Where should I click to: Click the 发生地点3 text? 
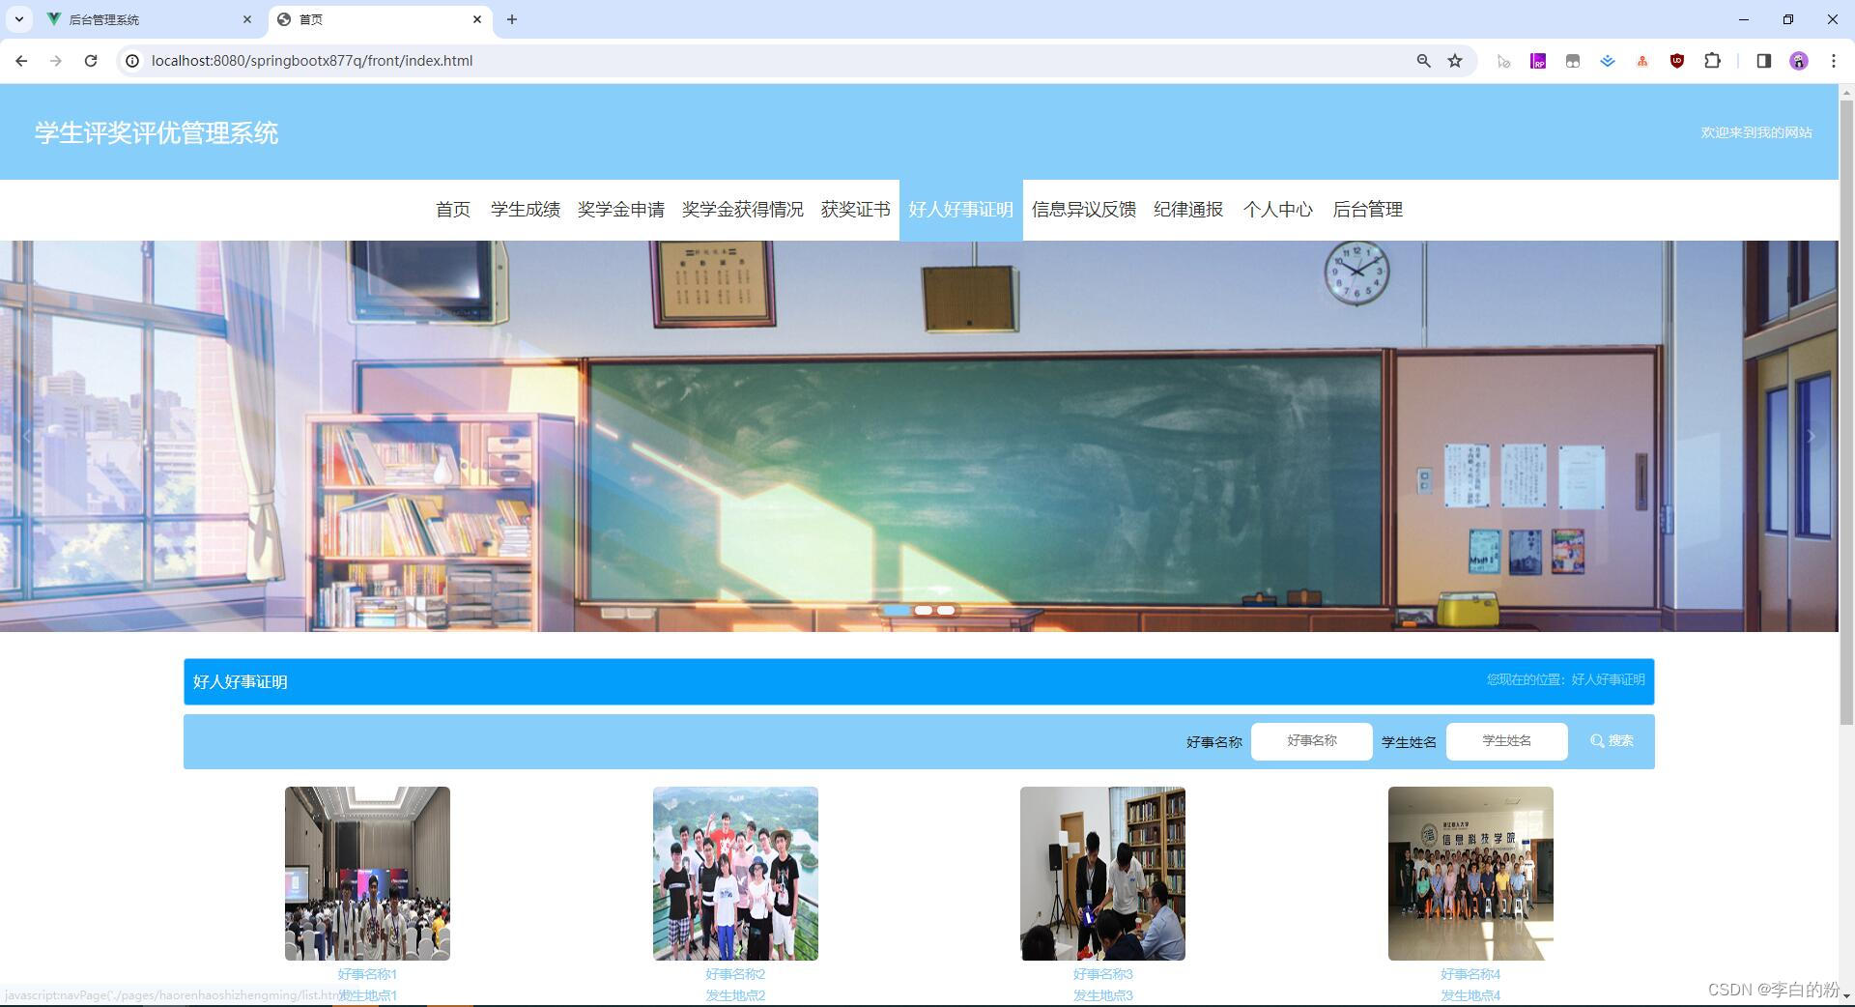1102,995
